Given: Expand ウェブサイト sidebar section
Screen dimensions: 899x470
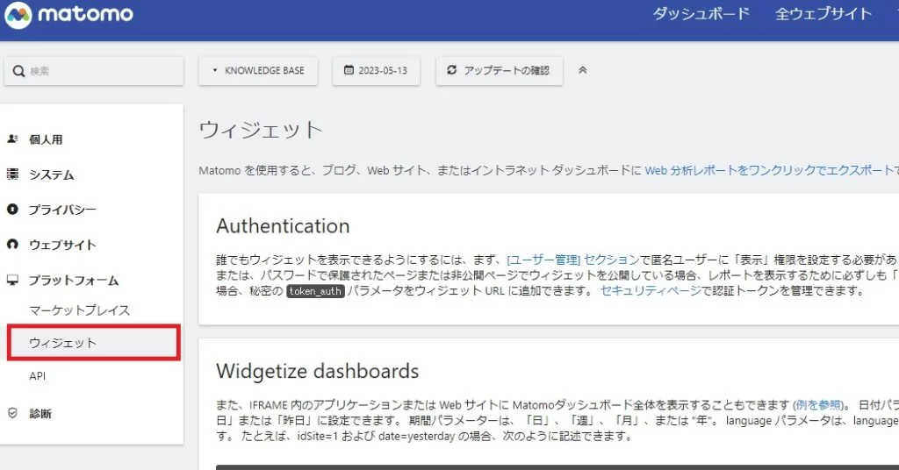Looking at the screenshot, I should (62, 245).
